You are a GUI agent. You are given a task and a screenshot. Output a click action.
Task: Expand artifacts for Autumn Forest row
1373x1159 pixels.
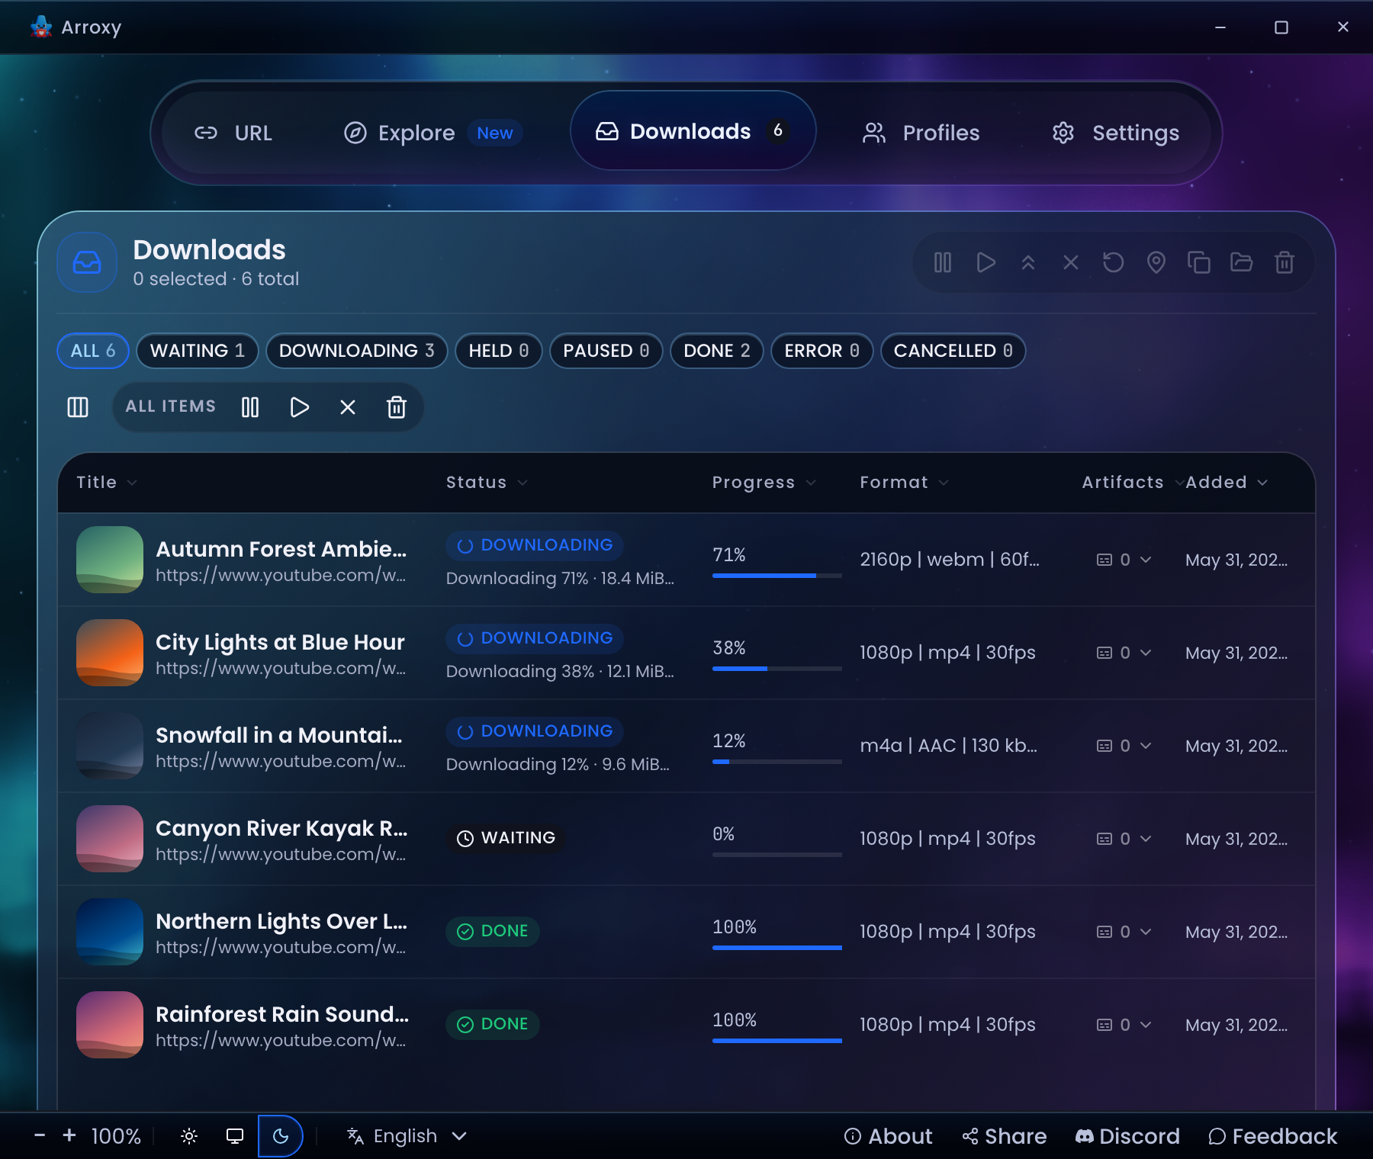tap(1124, 560)
